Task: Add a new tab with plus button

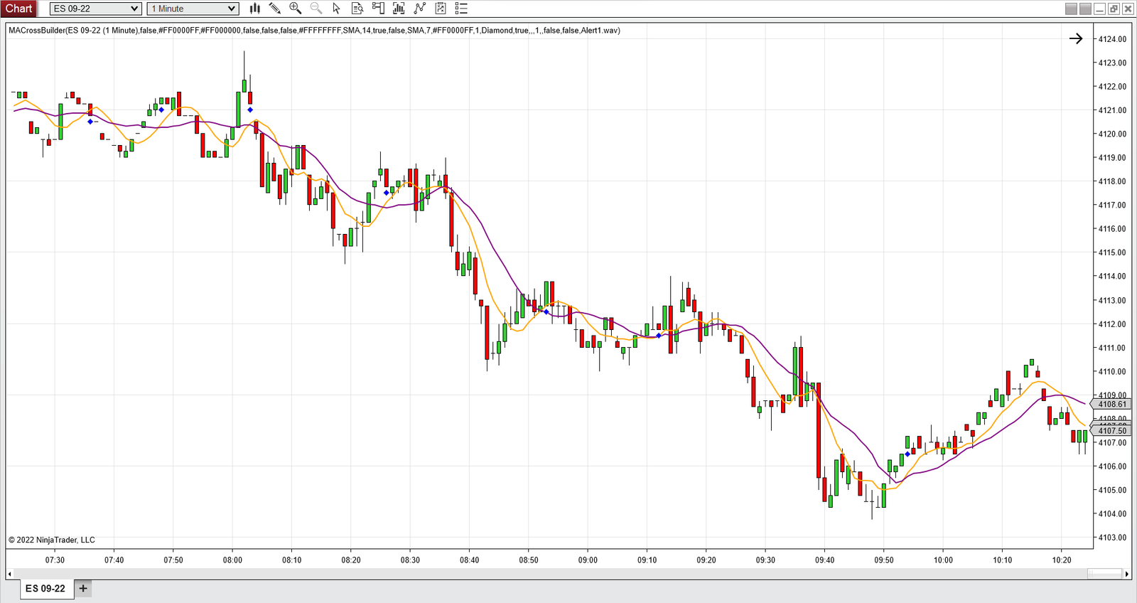Action: tap(83, 589)
